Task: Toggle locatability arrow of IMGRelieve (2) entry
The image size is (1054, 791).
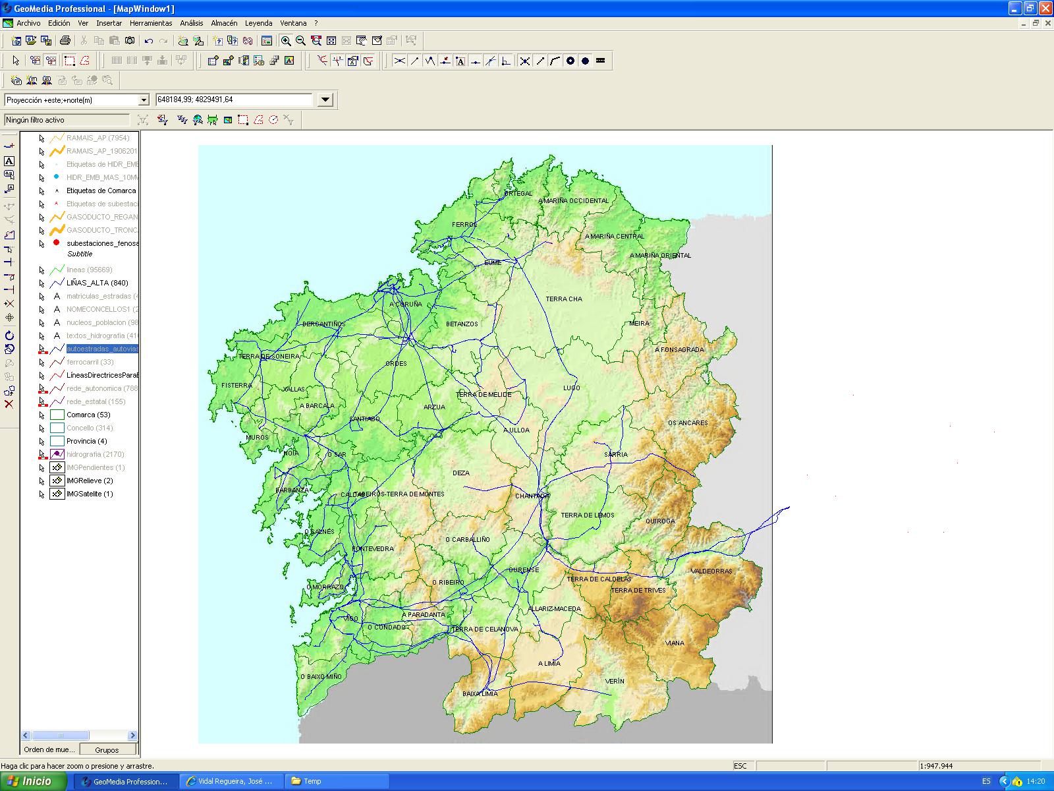Action: click(x=42, y=481)
